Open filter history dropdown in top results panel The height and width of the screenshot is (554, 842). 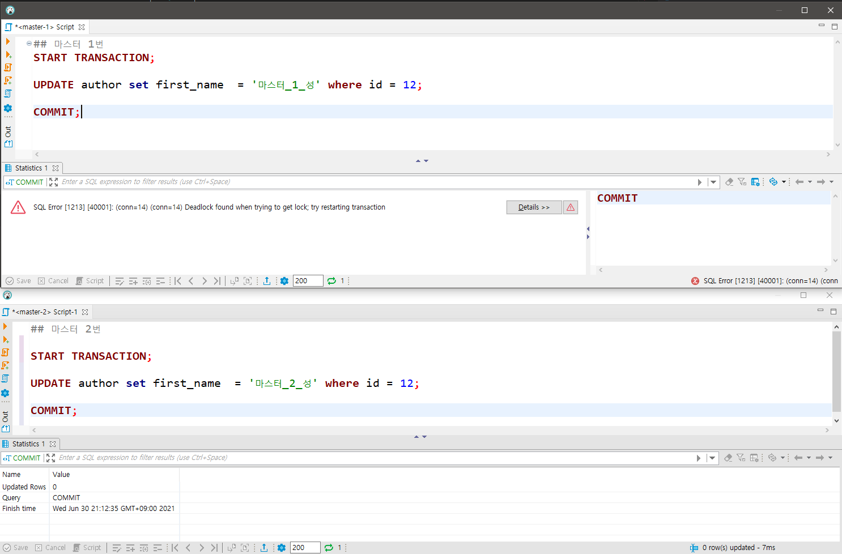pos(713,182)
